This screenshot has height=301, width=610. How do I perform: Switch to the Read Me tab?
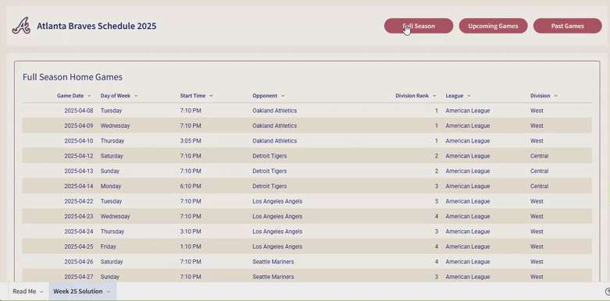24,292
